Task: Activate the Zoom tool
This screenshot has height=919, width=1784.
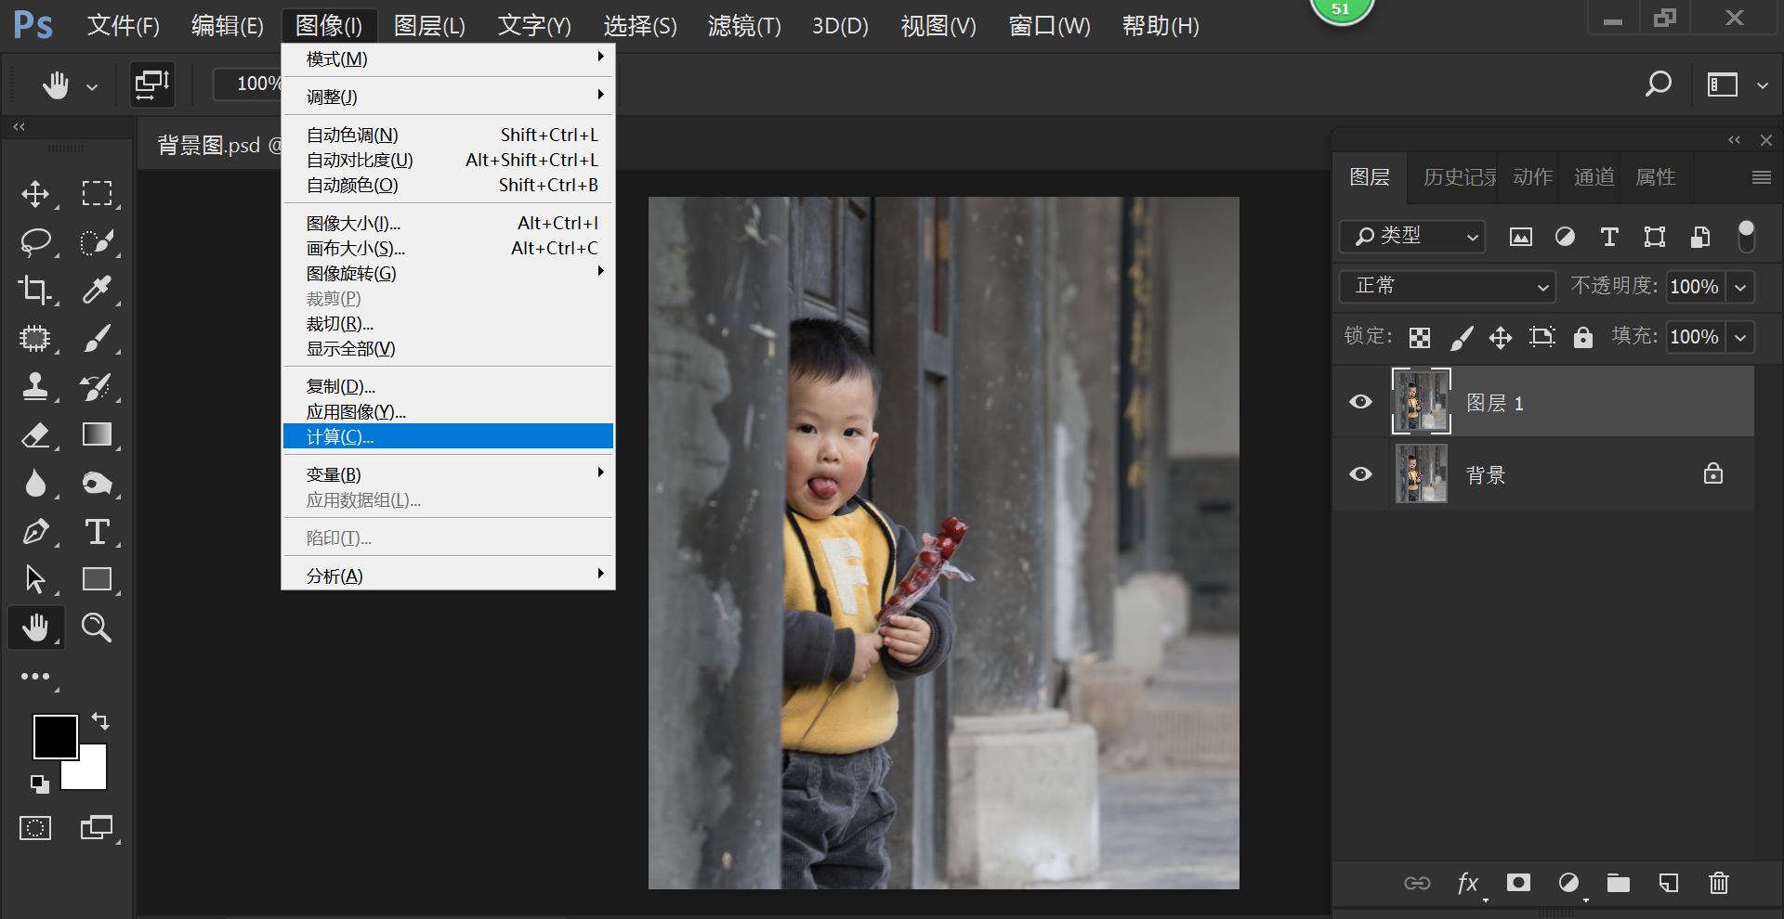Action: click(97, 628)
